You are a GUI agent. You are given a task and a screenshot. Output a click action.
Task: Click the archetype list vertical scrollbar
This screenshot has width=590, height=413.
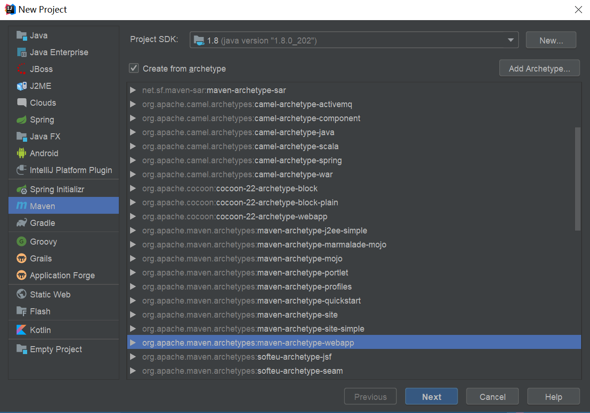click(x=577, y=179)
